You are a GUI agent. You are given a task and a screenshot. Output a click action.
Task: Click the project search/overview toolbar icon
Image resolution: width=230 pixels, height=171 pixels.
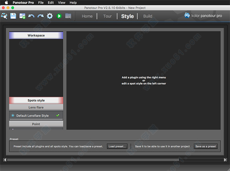point(4,16)
